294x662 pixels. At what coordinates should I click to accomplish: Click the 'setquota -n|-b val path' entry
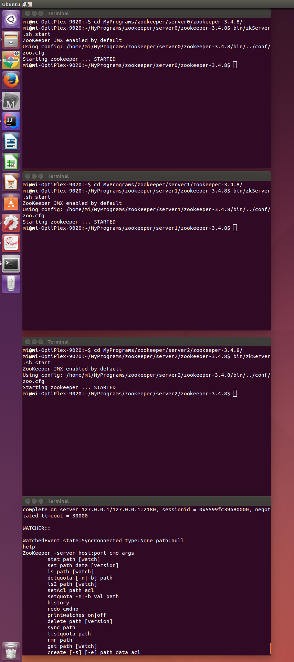click(x=83, y=596)
